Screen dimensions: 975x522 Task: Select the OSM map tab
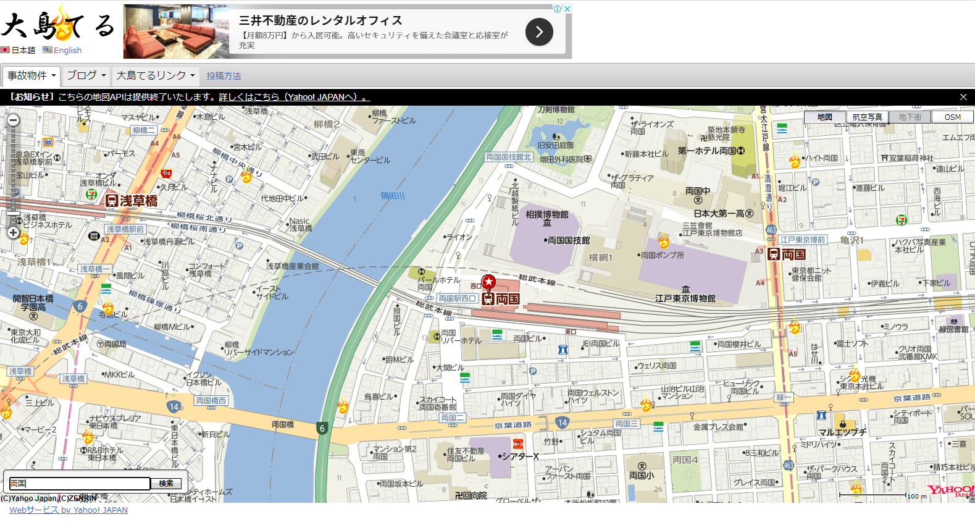coord(953,117)
